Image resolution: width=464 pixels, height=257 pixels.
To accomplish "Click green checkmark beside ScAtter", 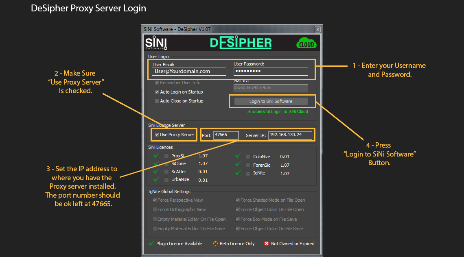I will [157, 171].
